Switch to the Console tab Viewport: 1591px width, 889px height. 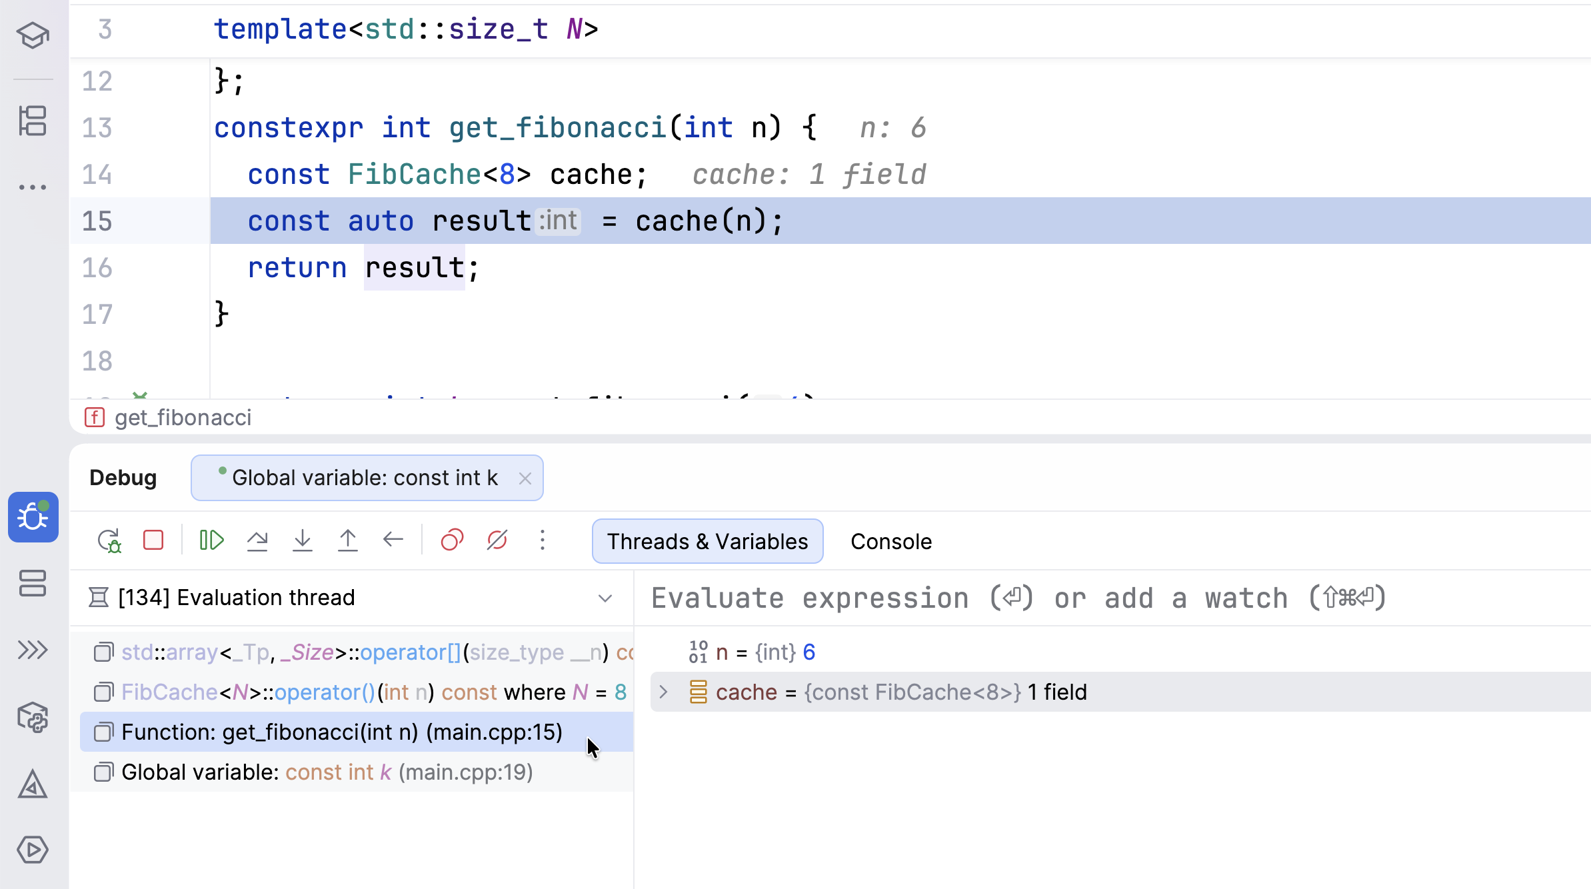click(x=890, y=541)
